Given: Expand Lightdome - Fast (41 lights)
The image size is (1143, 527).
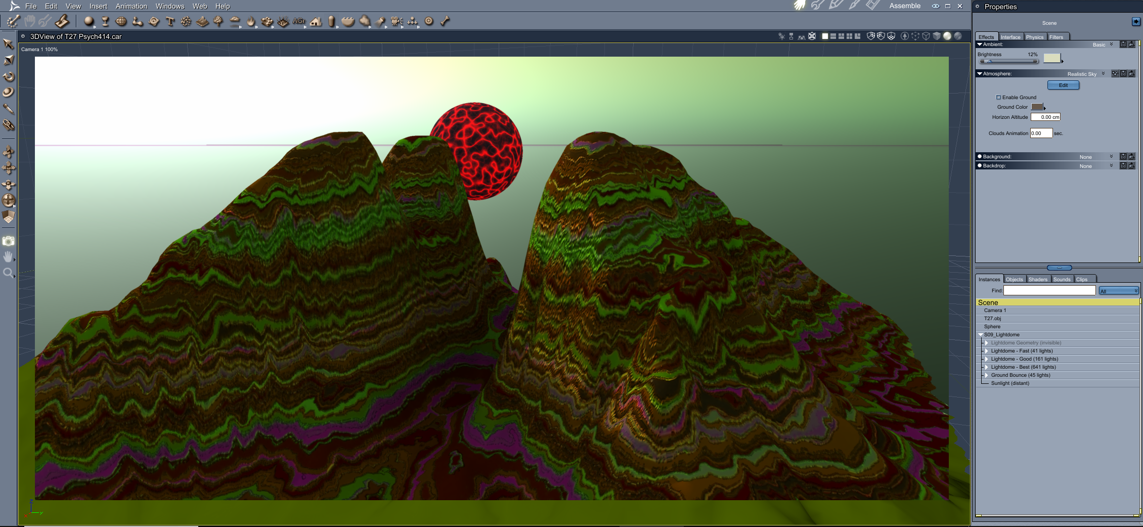Looking at the screenshot, I should [x=986, y=351].
